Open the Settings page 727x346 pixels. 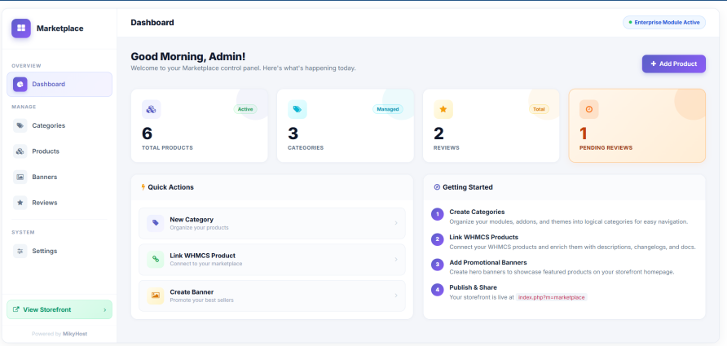point(44,251)
